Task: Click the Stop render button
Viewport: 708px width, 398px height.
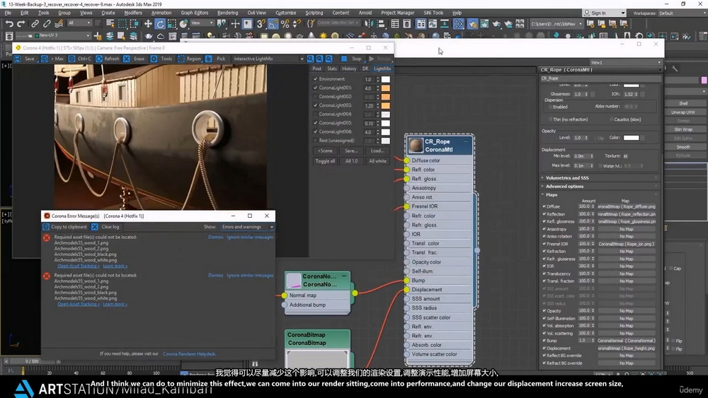Action: point(352,59)
